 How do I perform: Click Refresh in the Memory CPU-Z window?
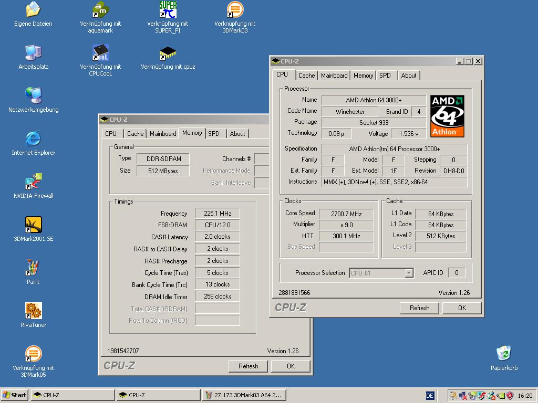(x=248, y=366)
